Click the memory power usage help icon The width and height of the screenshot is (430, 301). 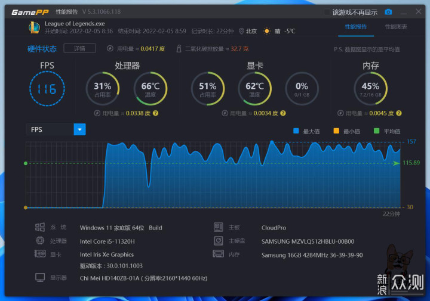point(399,113)
